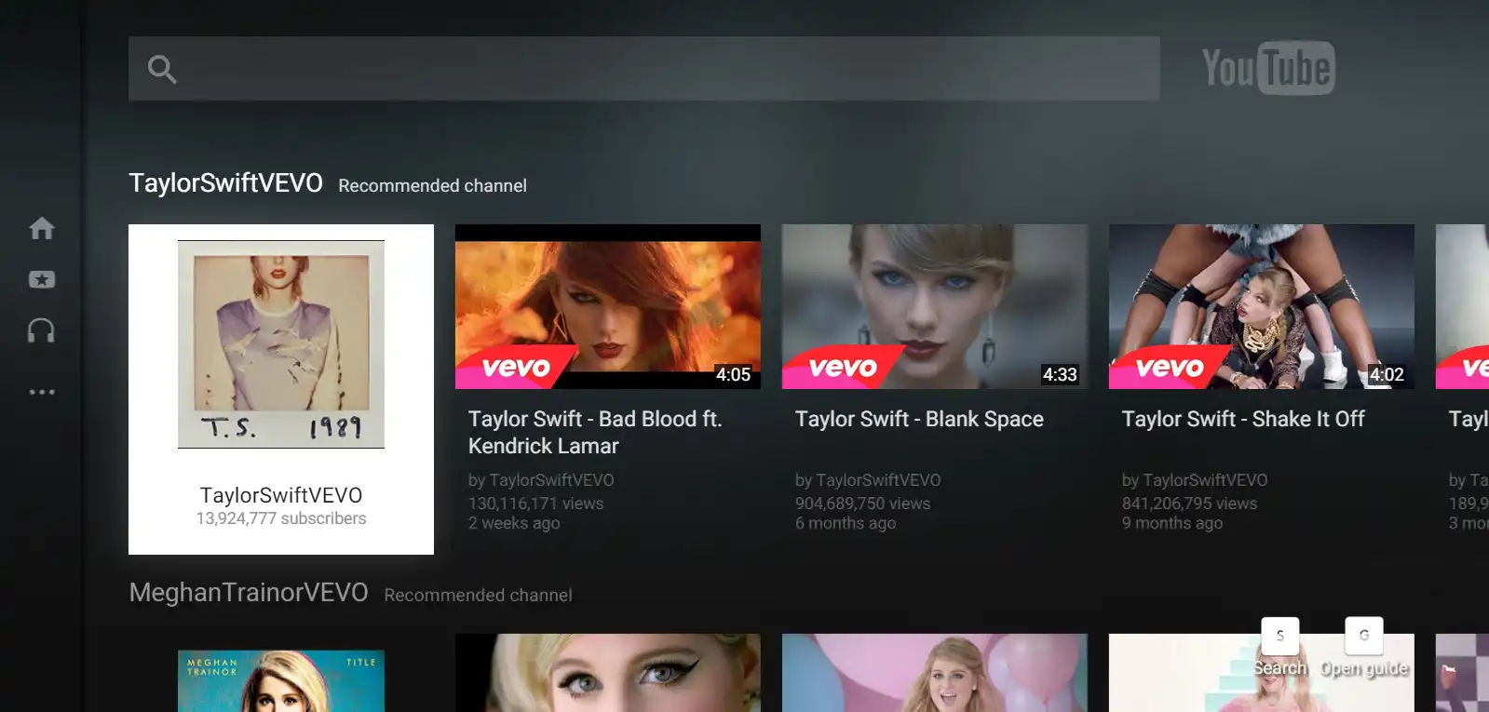Open title 'Taylor Swift - Shake It Off'
Viewport: 1489px width, 712px height.
point(1243,419)
